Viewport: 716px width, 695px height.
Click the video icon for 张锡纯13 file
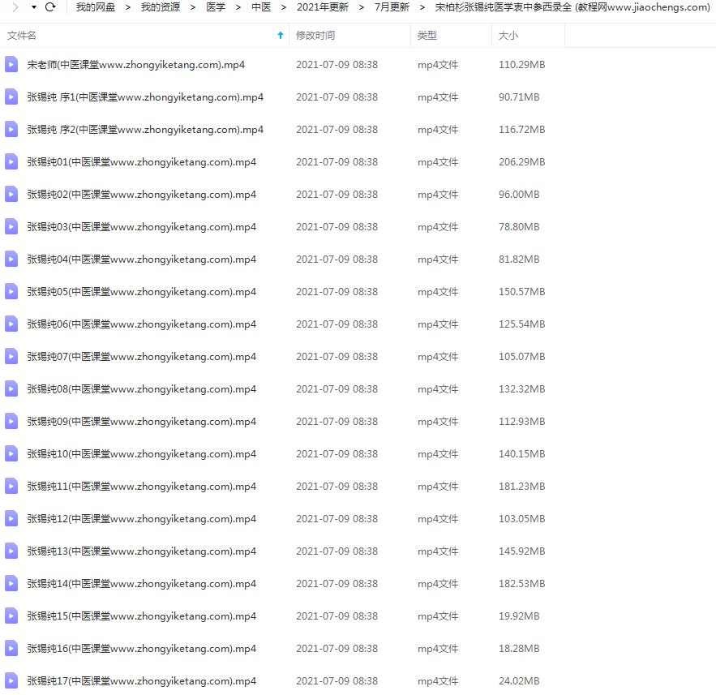tap(11, 551)
